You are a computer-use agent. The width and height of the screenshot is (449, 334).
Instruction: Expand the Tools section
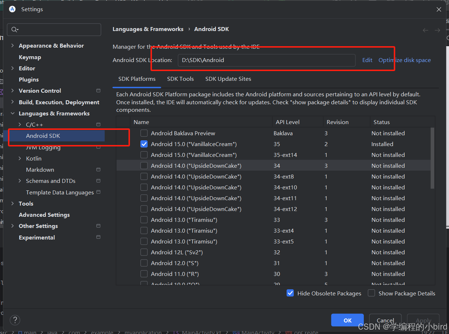(13, 203)
